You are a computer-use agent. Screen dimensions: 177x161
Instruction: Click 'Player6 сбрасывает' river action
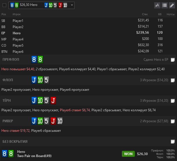46,131
